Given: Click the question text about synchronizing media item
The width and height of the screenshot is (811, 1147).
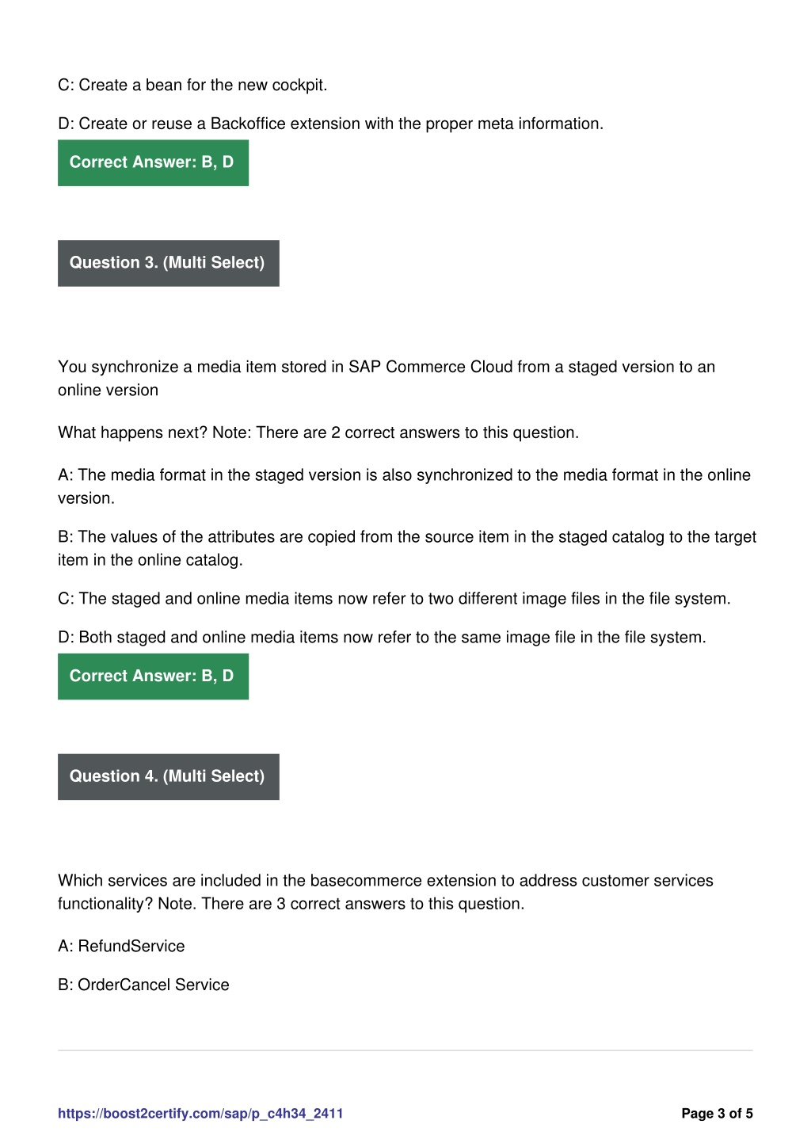Looking at the screenshot, I should click(x=386, y=378).
